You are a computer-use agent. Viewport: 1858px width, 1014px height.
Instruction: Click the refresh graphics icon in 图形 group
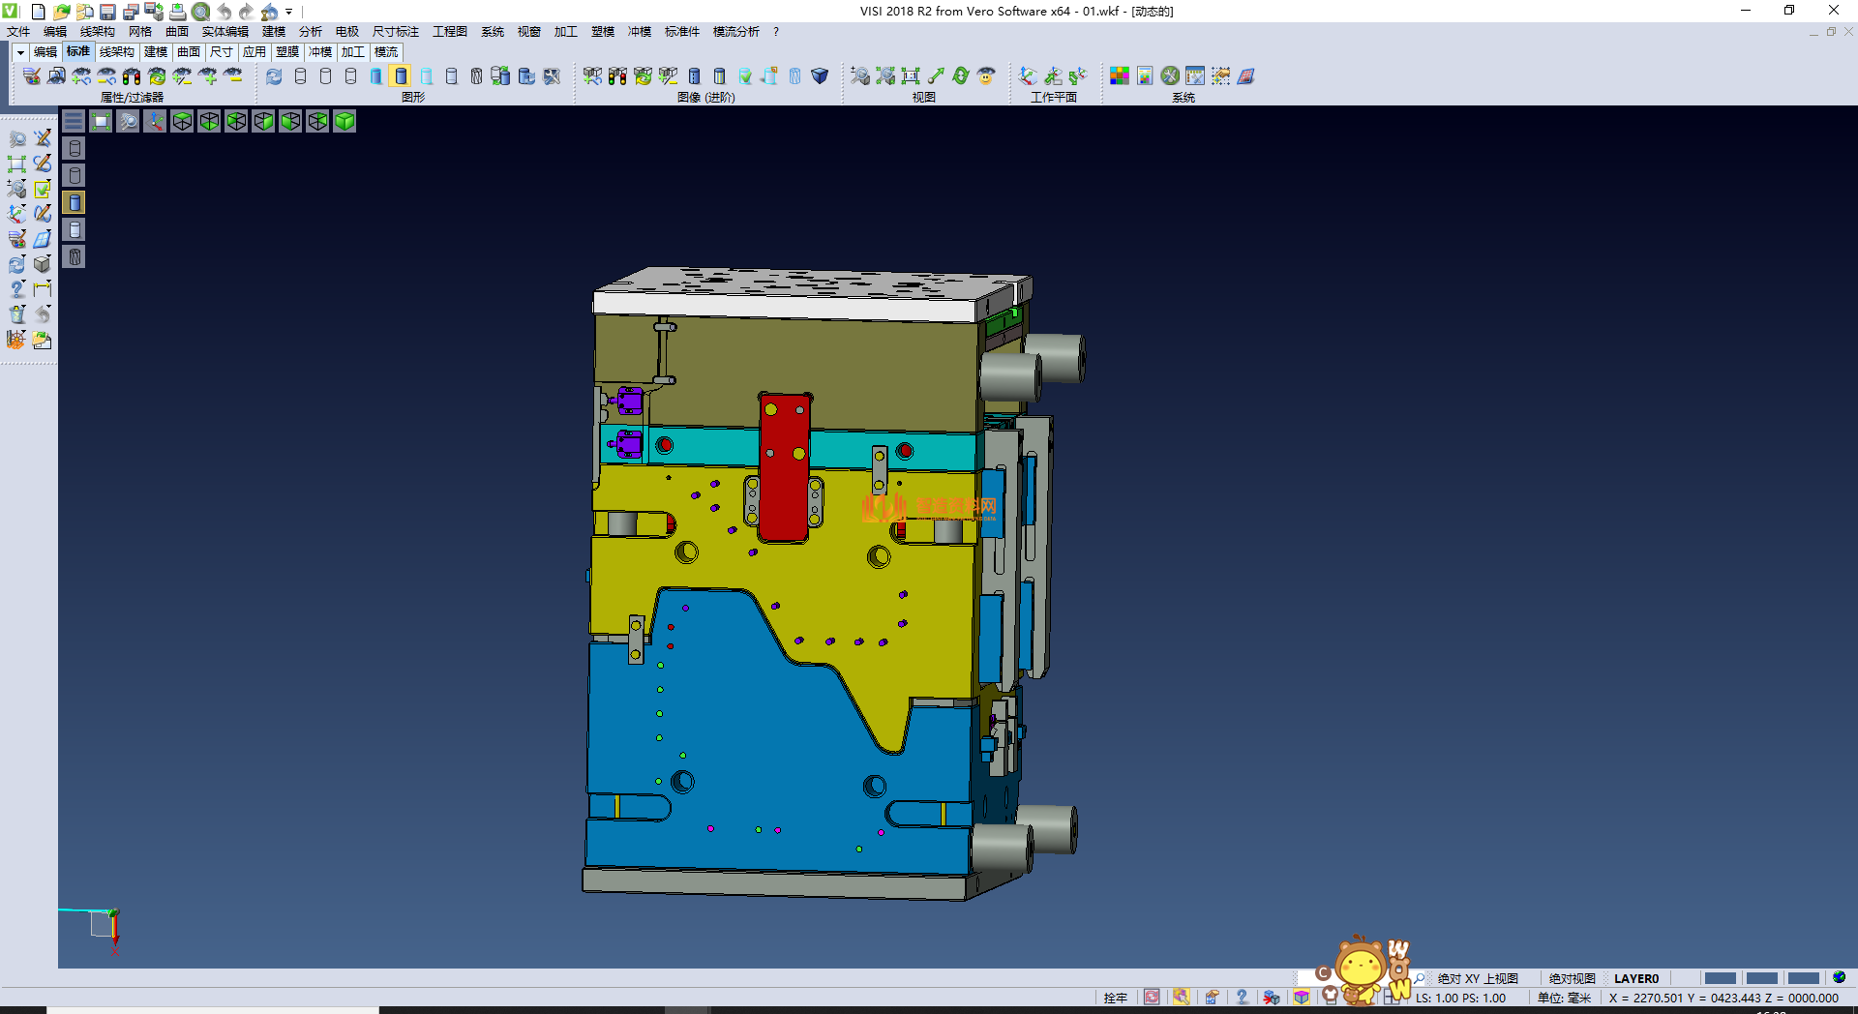coord(274,76)
